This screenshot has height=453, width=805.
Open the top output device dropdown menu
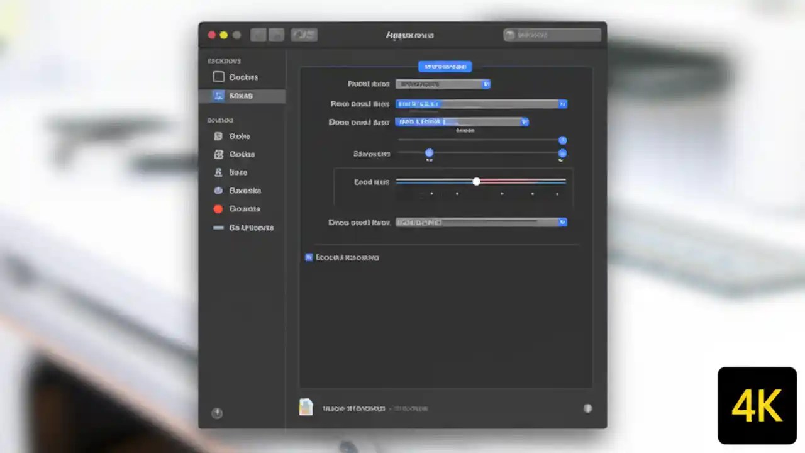coord(442,84)
